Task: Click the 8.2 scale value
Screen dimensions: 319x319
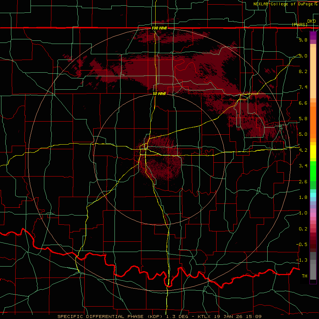Action: pos(303,71)
